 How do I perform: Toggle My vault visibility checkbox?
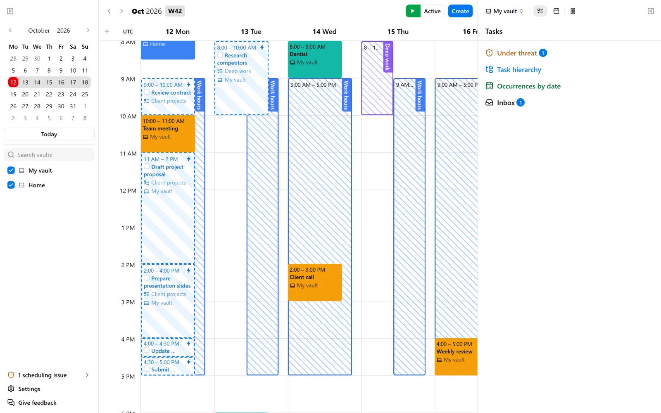point(11,170)
